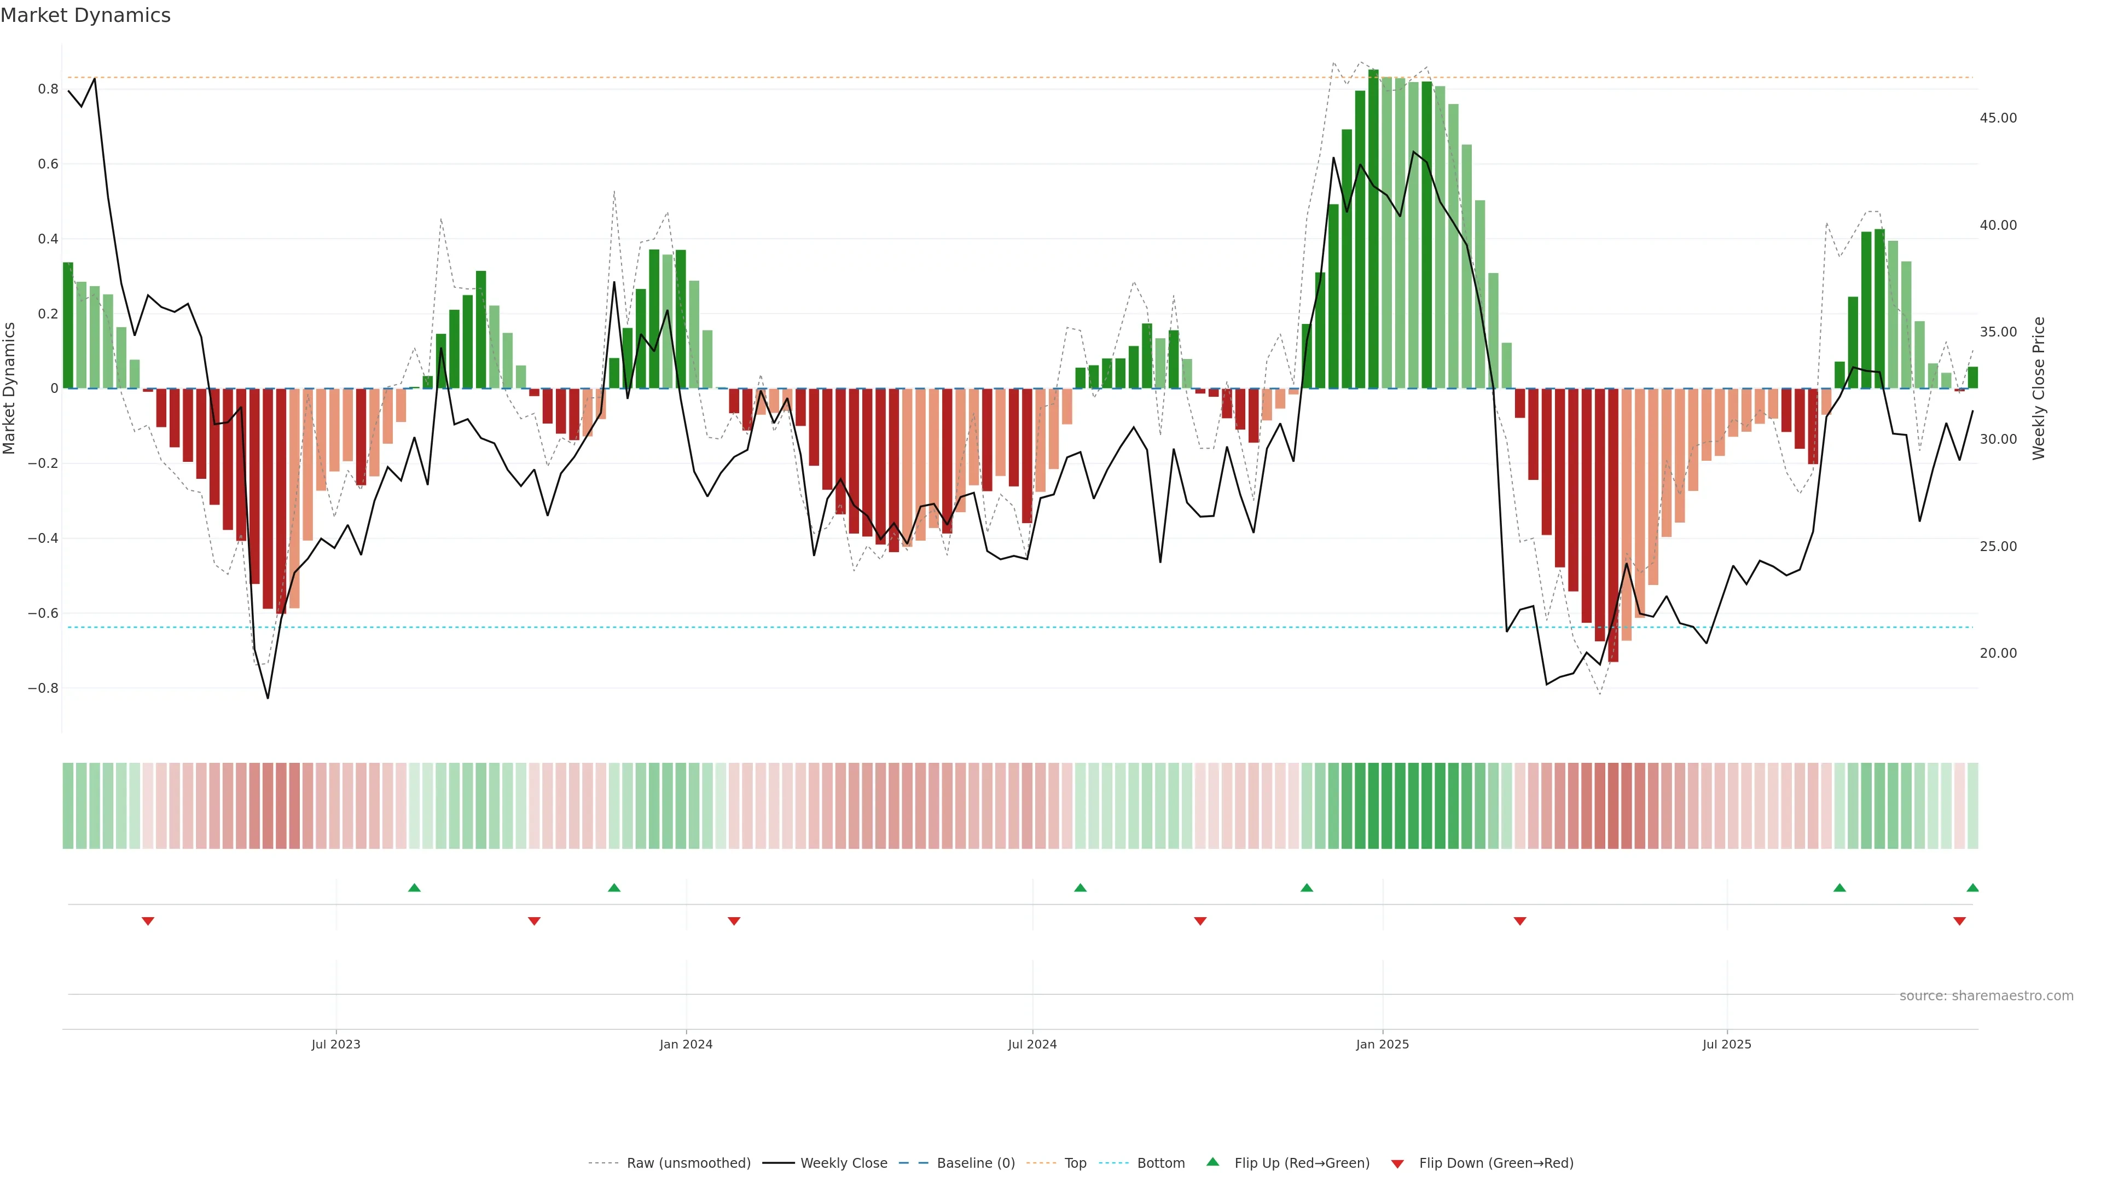
Task: Click the flip-down marker after Jan 2025
Action: (x=1519, y=921)
